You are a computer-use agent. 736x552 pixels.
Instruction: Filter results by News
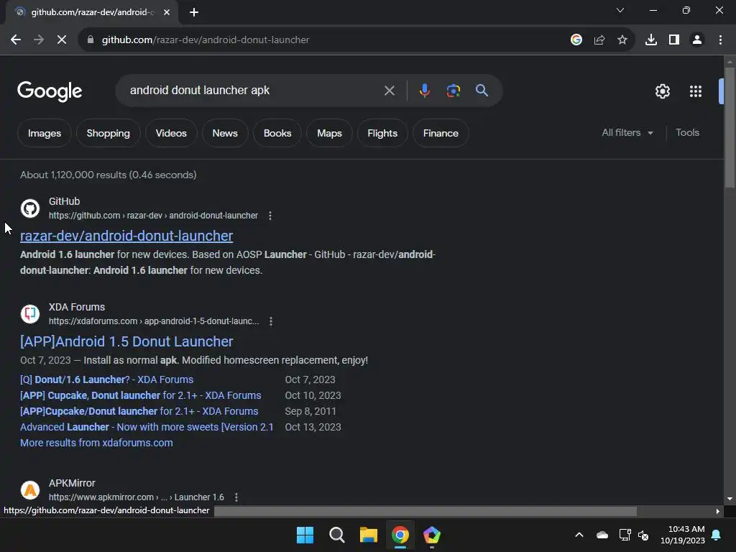(x=225, y=133)
